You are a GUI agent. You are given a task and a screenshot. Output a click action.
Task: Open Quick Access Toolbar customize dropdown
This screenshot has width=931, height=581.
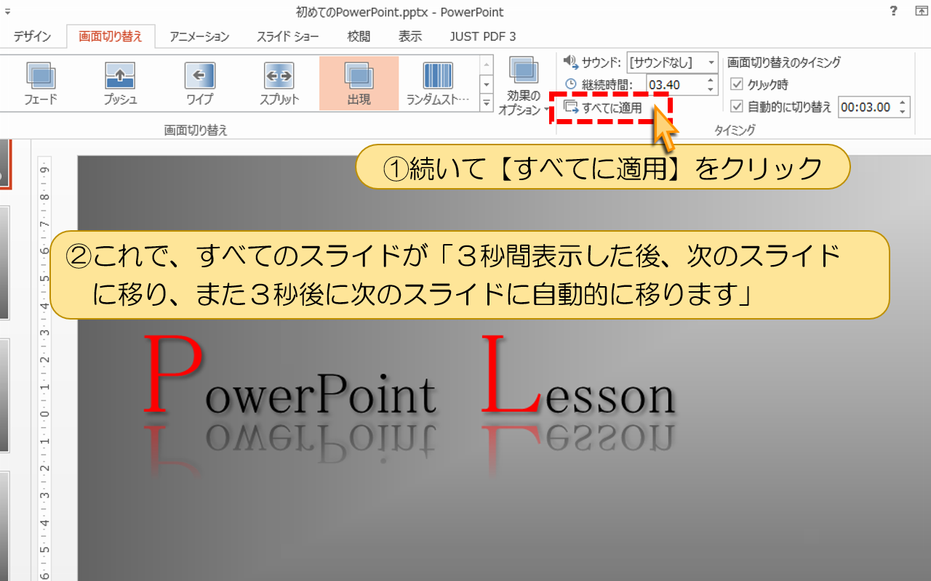point(7,12)
